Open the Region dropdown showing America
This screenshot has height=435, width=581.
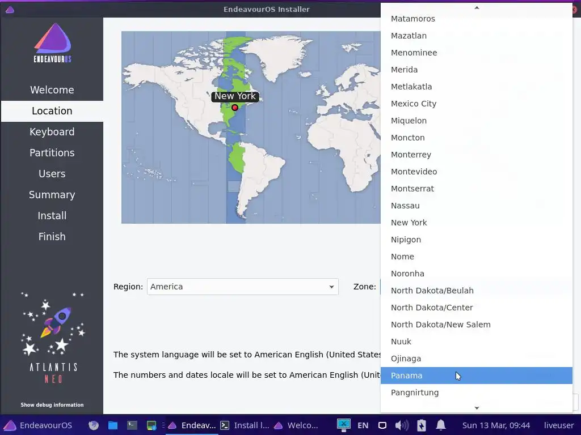(242, 287)
